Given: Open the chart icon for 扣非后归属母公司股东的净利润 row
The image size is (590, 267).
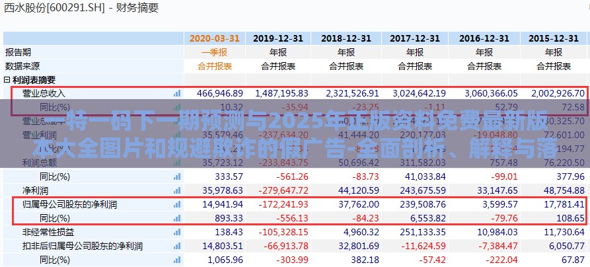Looking at the screenshot, I should click(177, 247).
